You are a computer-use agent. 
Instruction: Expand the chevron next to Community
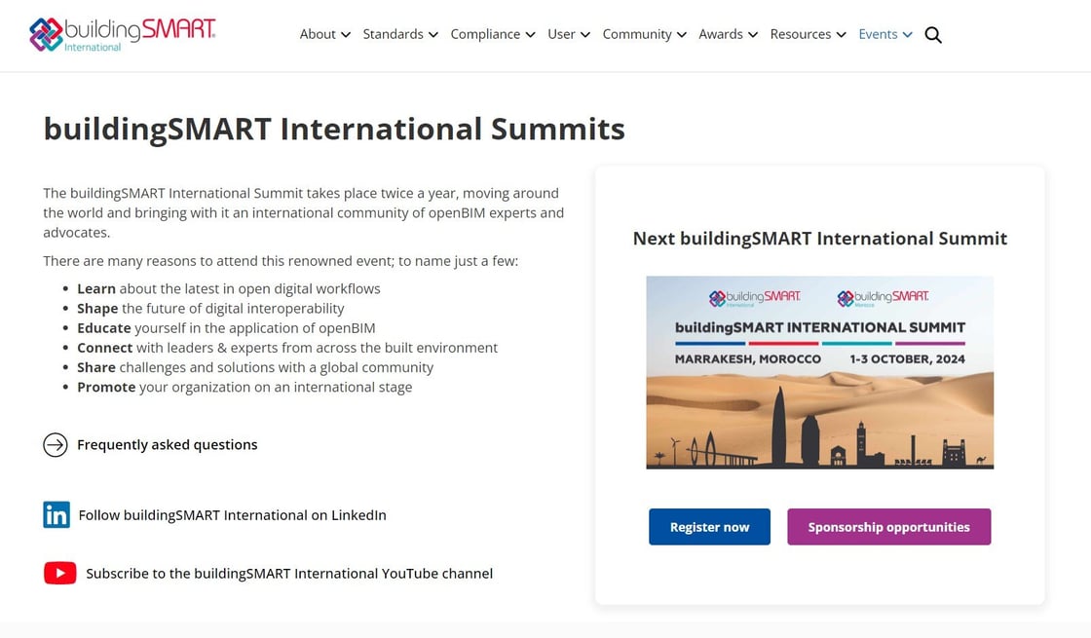coord(682,35)
